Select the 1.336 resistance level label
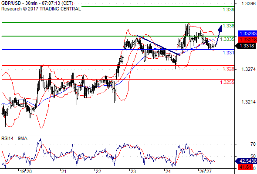Viewport: 257px width, 174px height. tap(229, 26)
